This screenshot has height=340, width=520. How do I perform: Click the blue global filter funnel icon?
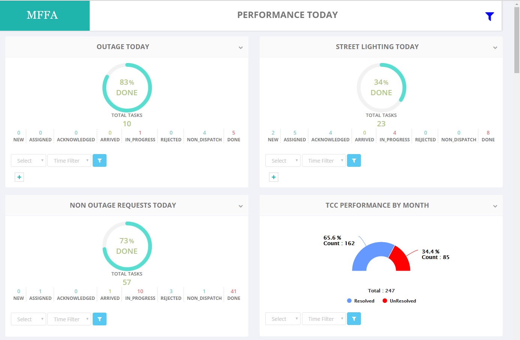coord(489,16)
